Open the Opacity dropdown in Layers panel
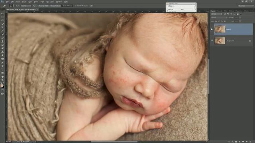The width and height of the screenshot is (255, 143). (240, 17)
